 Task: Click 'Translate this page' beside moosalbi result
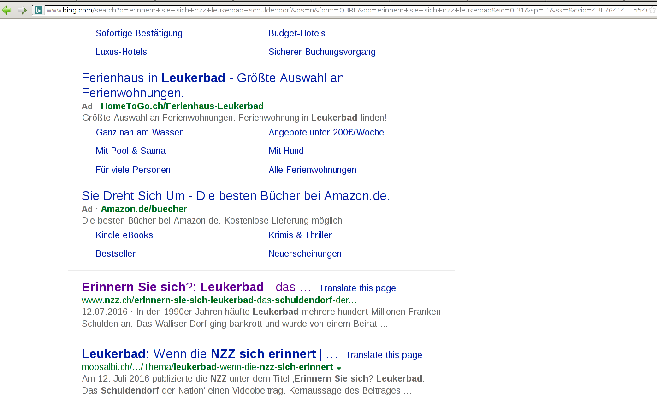pyautogui.click(x=384, y=355)
